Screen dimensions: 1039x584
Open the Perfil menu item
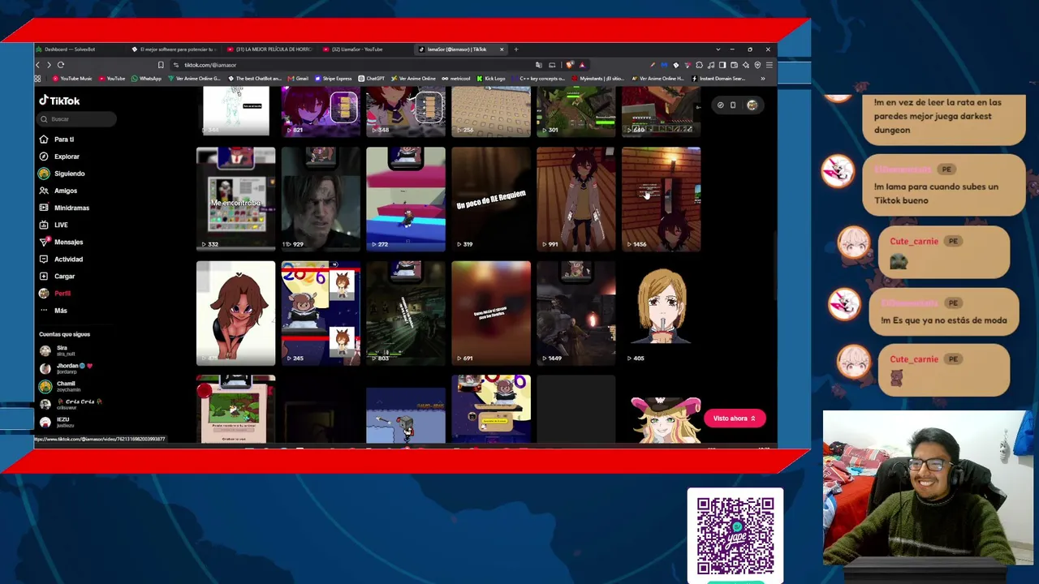pyautogui.click(x=63, y=294)
